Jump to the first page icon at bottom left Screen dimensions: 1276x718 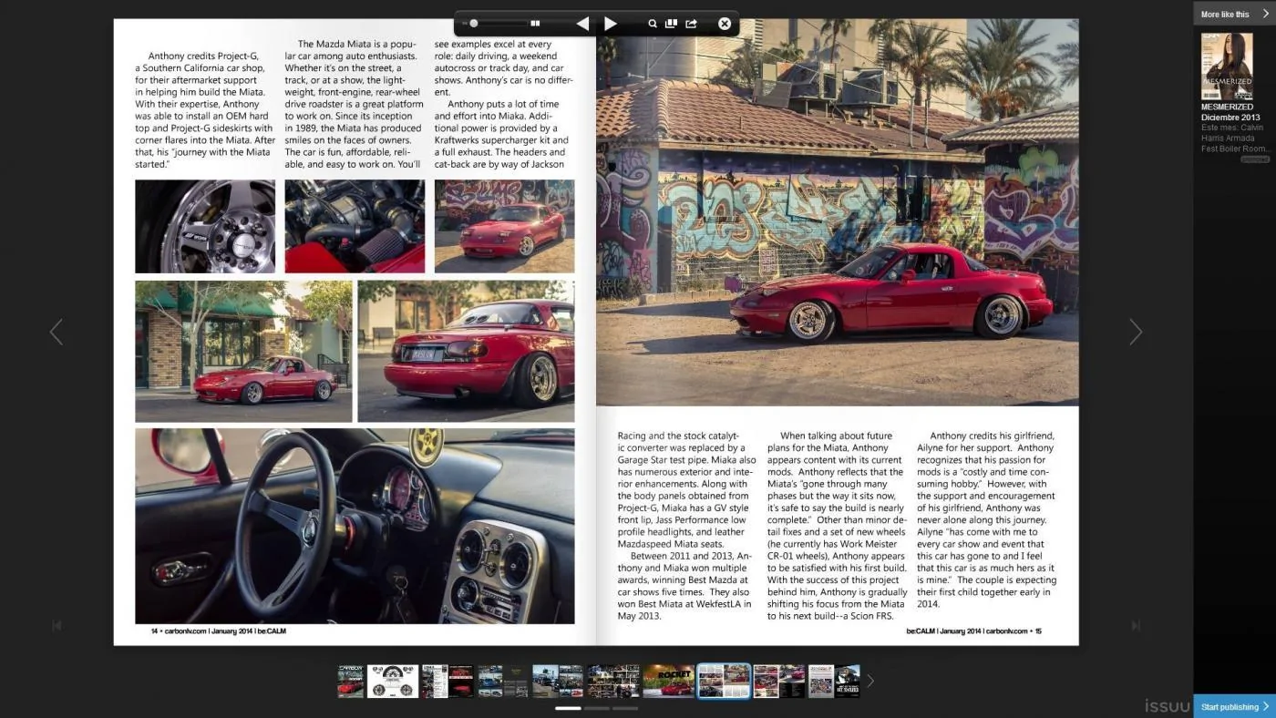click(57, 625)
